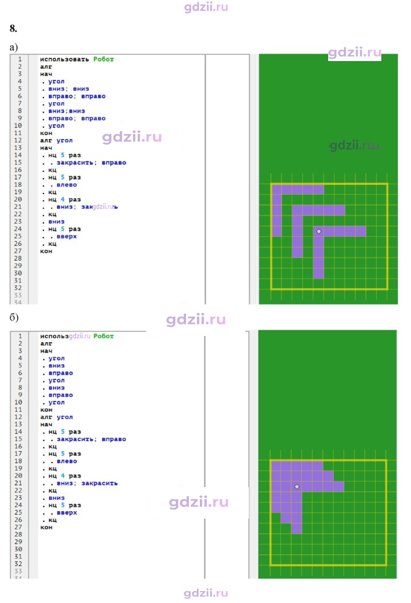Click 'алг угол' on line 12 of editor а
This screenshot has width=411, height=603.
tap(56, 140)
